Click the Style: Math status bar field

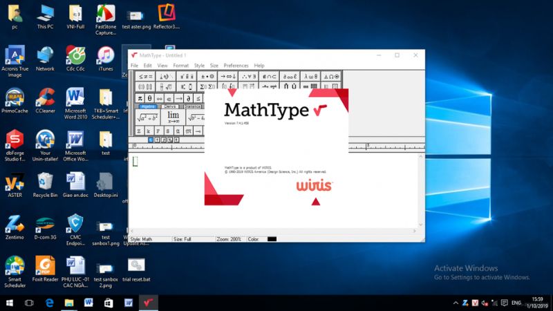pyautogui.click(x=150, y=239)
